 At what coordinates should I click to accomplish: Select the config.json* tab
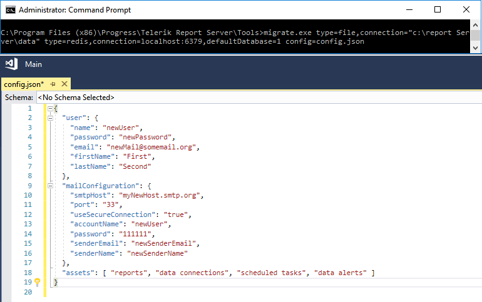click(x=24, y=84)
